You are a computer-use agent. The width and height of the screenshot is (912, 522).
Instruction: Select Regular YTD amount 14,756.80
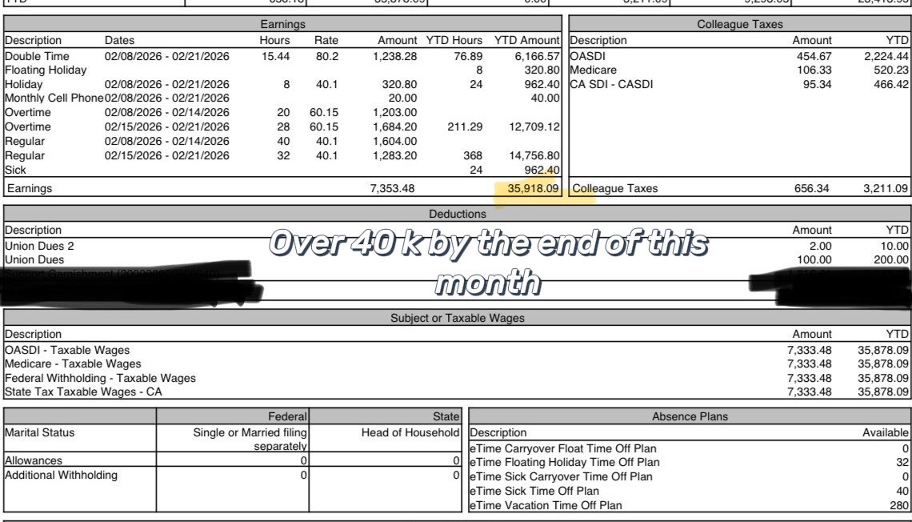534,156
